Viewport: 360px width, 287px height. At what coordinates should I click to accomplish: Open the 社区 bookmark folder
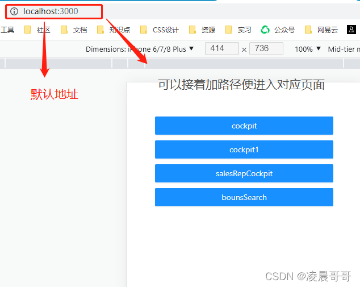coord(37,30)
